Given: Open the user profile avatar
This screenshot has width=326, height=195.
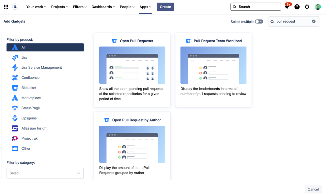Looking at the screenshot, I should 318,7.
